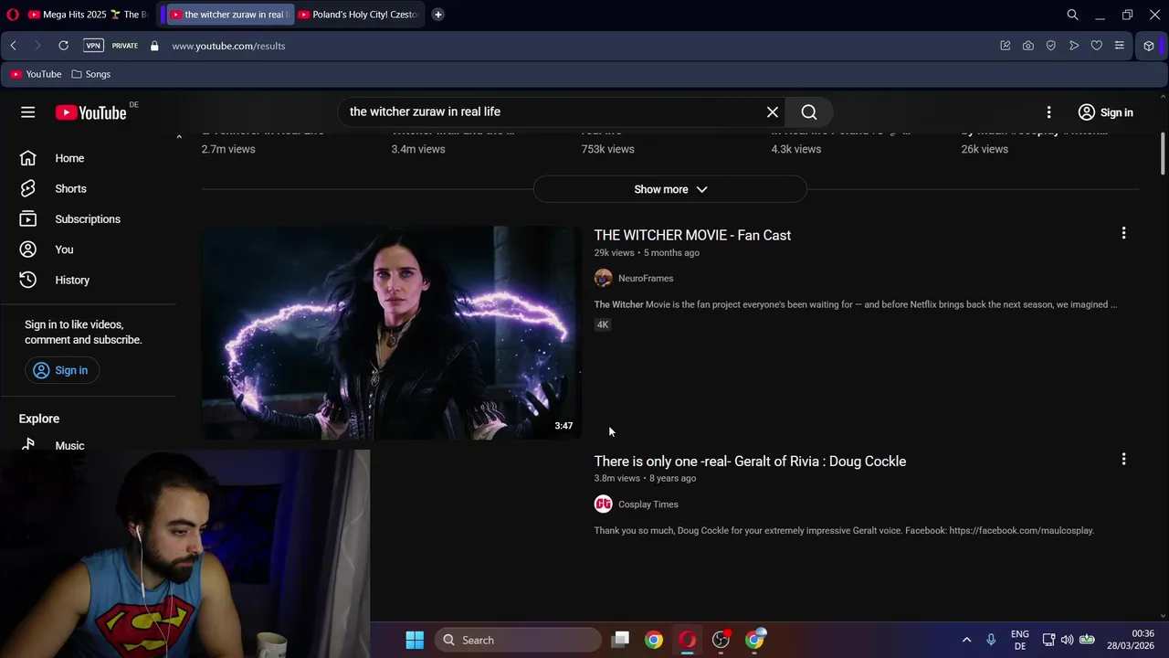The height and width of the screenshot is (658, 1169).
Task: Visit the NeuroFrames channel name
Action: pos(646,278)
